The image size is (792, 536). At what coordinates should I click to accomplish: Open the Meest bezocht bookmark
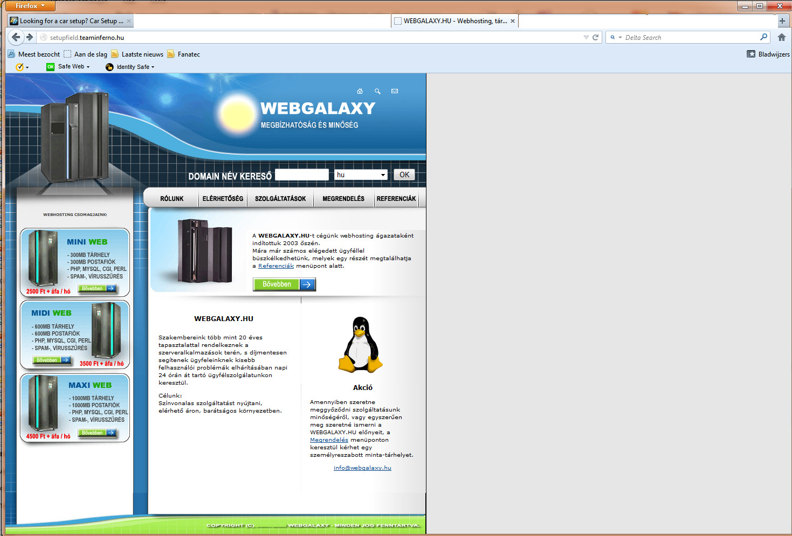(34, 54)
